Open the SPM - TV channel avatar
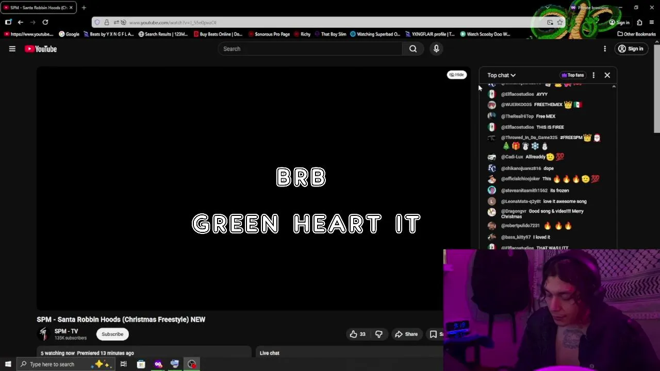The width and height of the screenshot is (660, 371). pos(43,334)
